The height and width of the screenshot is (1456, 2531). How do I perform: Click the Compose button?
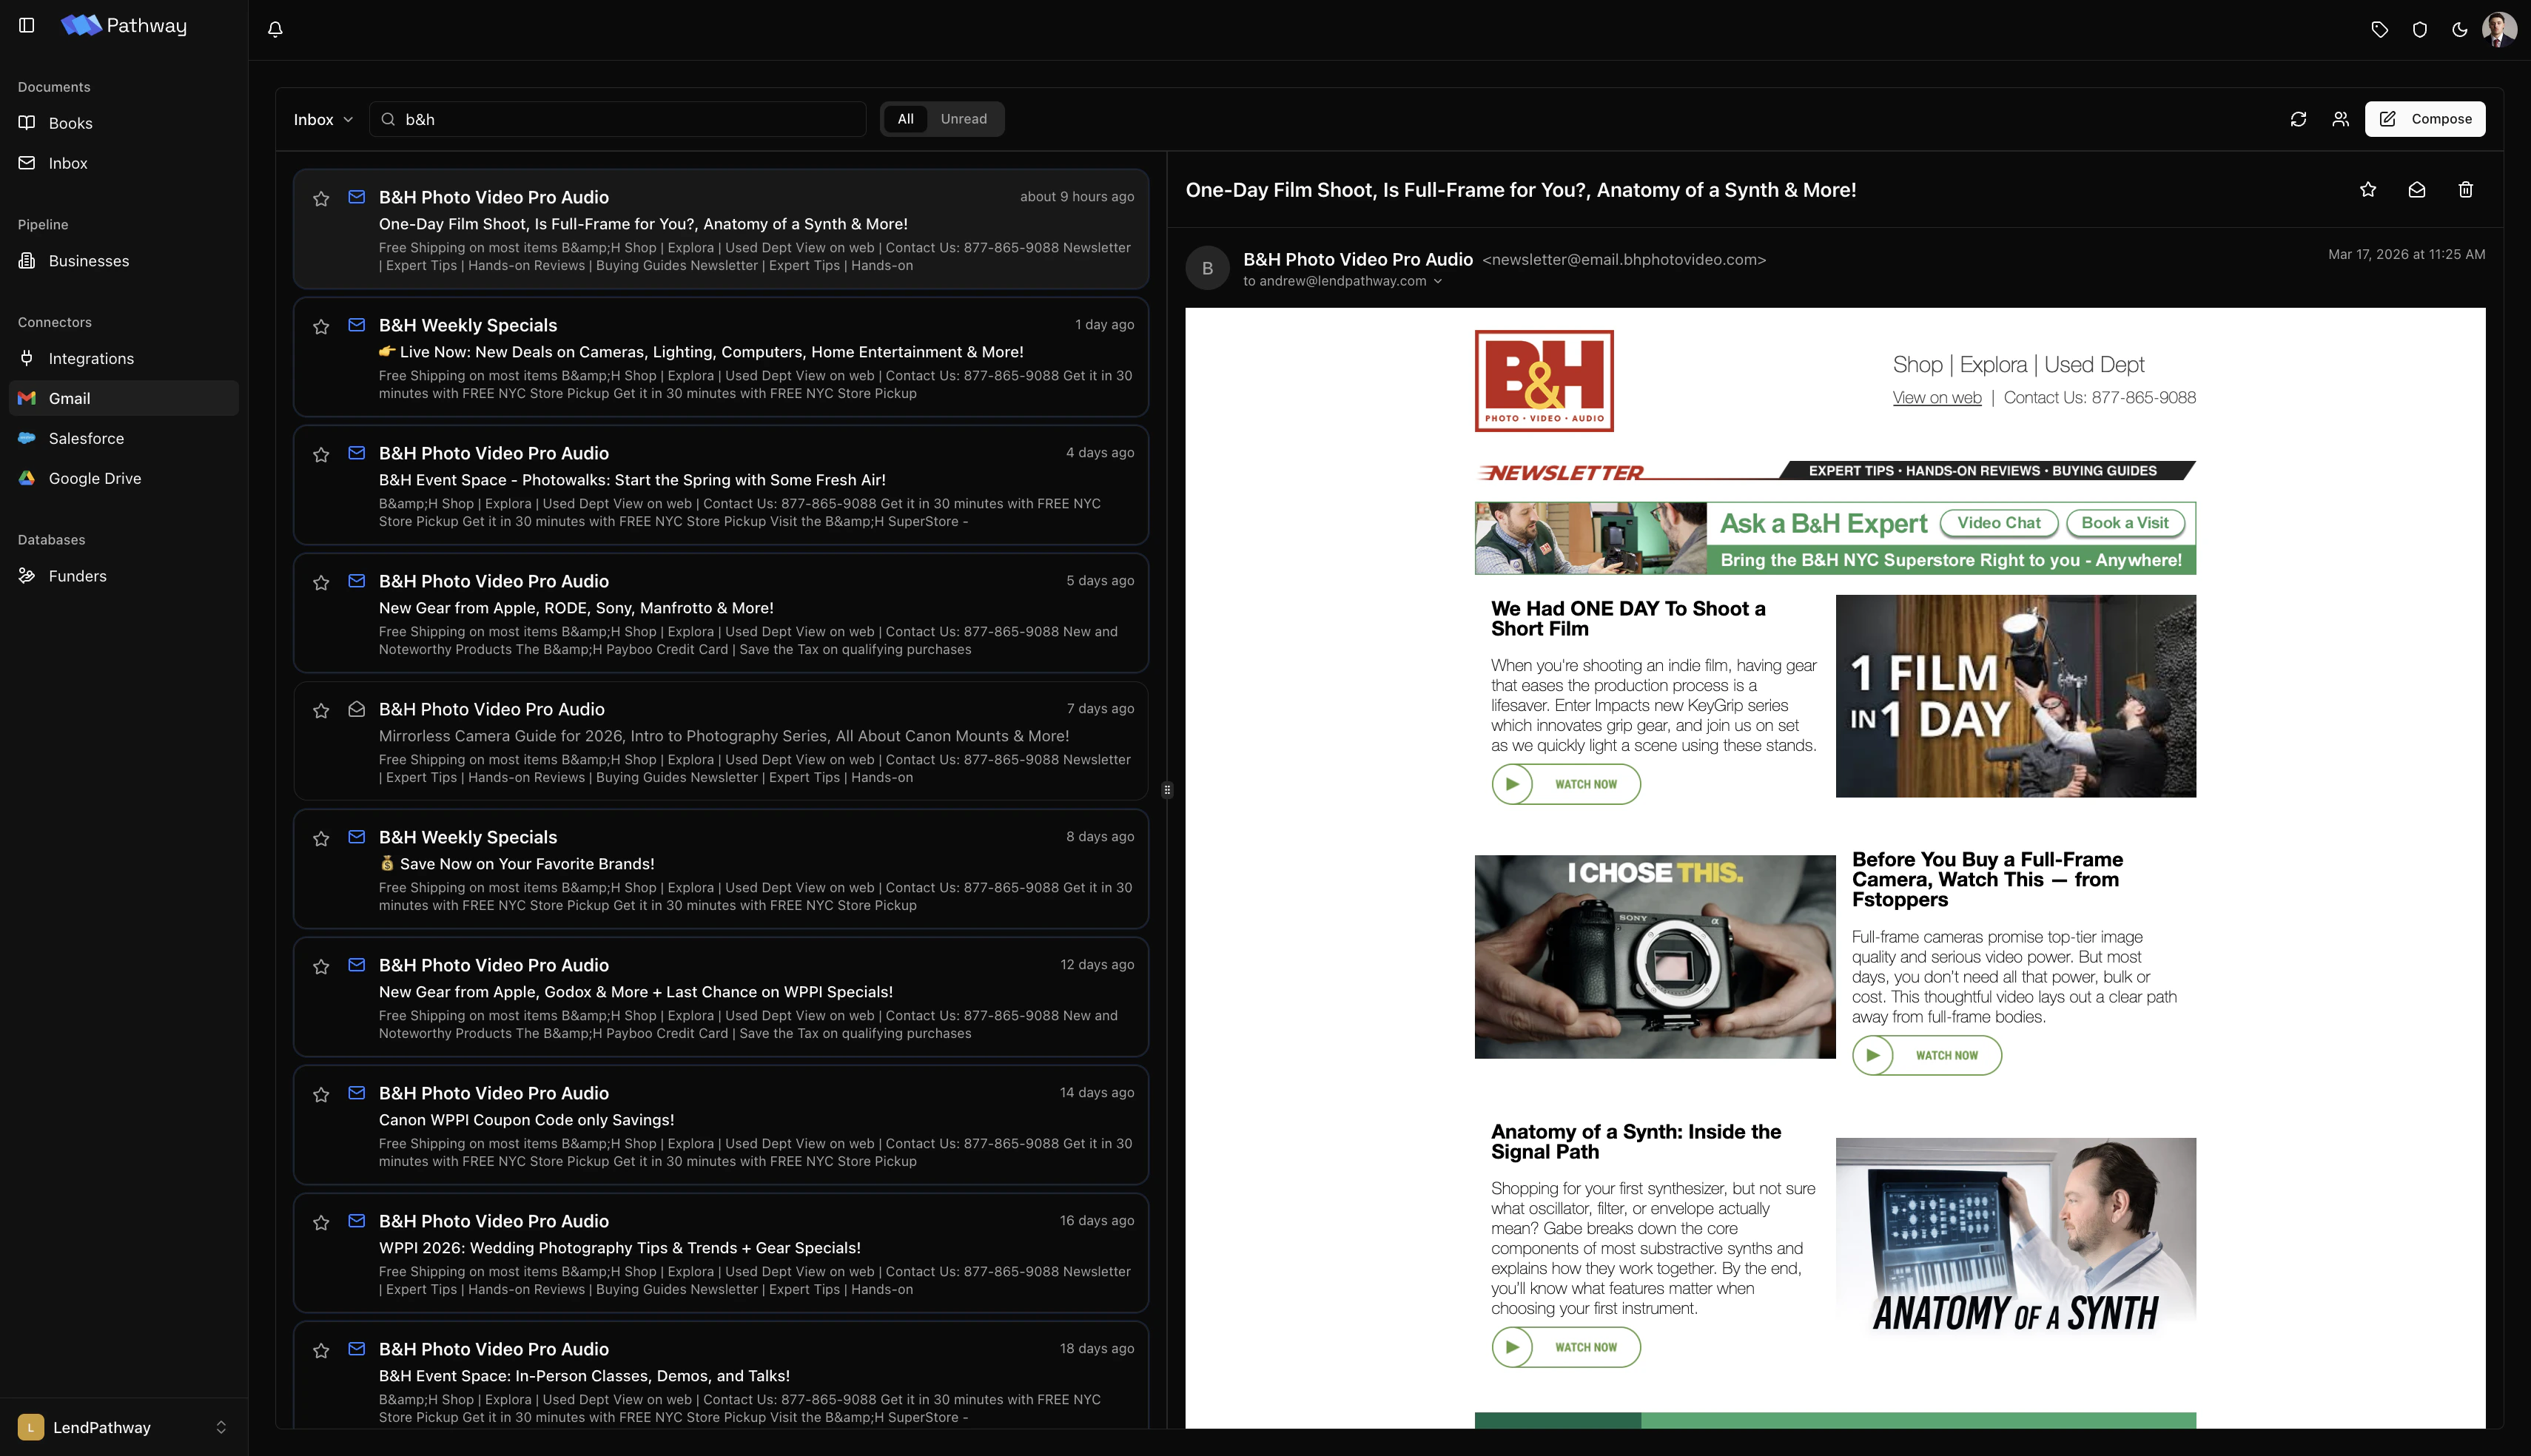[x=2425, y=118]
